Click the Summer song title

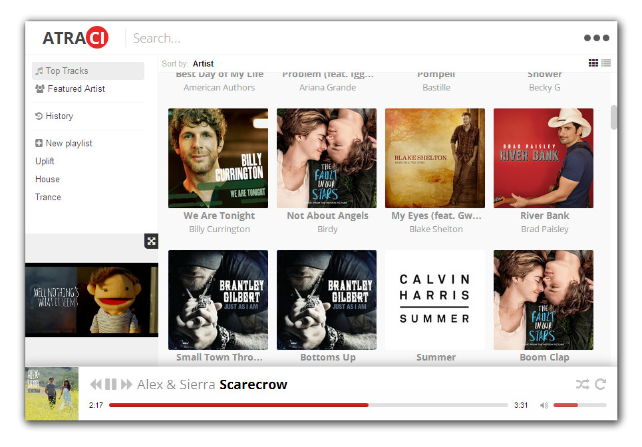coord(436,357)
